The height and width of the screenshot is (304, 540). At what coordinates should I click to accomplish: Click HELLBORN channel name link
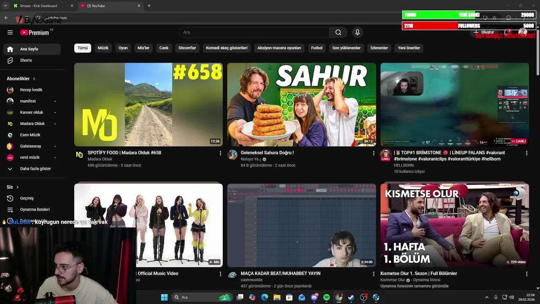404,166
